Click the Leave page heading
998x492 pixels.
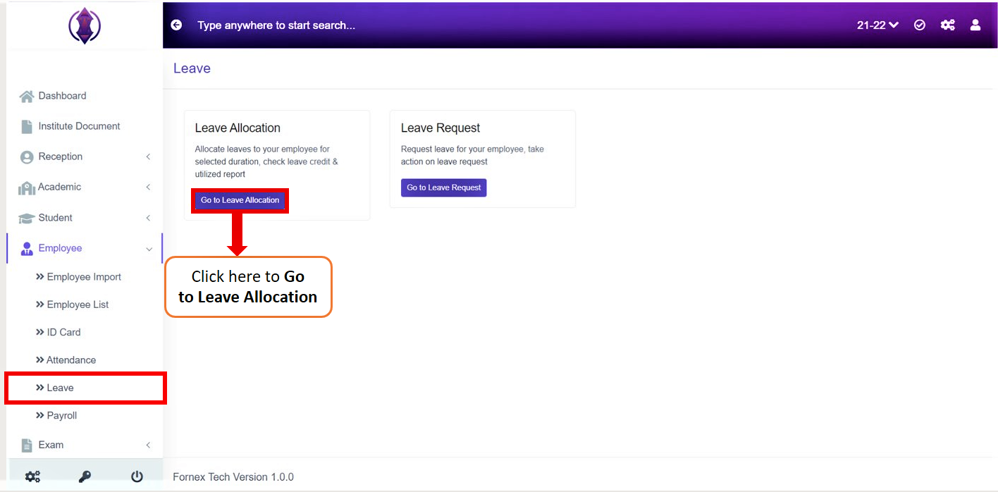(192, 68)
